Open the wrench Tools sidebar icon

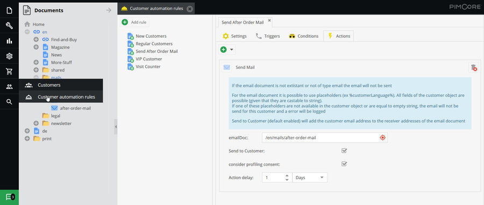click(9, 26)
